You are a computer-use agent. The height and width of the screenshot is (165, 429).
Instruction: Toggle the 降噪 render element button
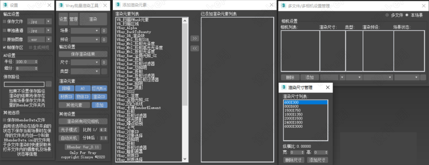pyautogui.click(x=66, y=89)
